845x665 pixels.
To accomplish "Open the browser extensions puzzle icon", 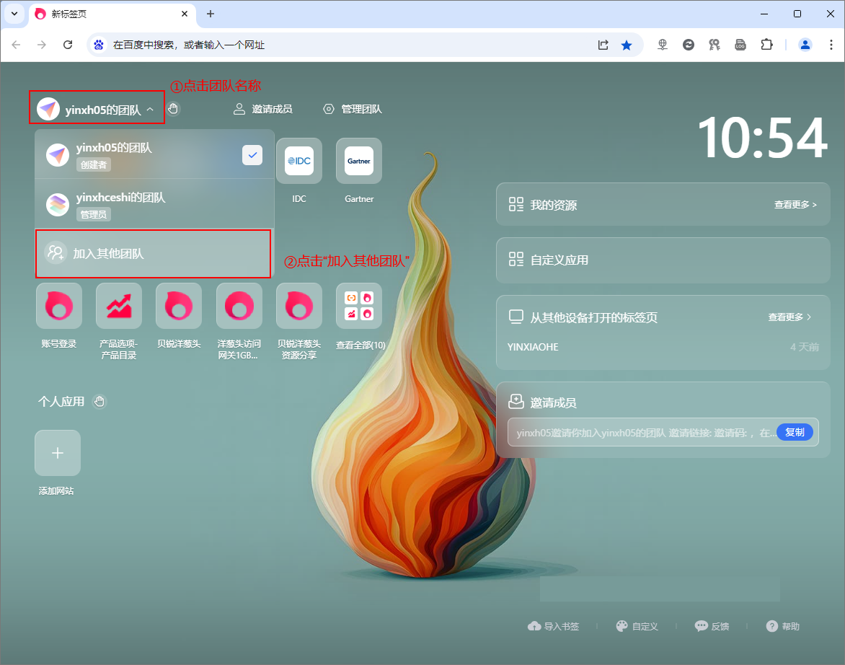I will coord(766,45).
